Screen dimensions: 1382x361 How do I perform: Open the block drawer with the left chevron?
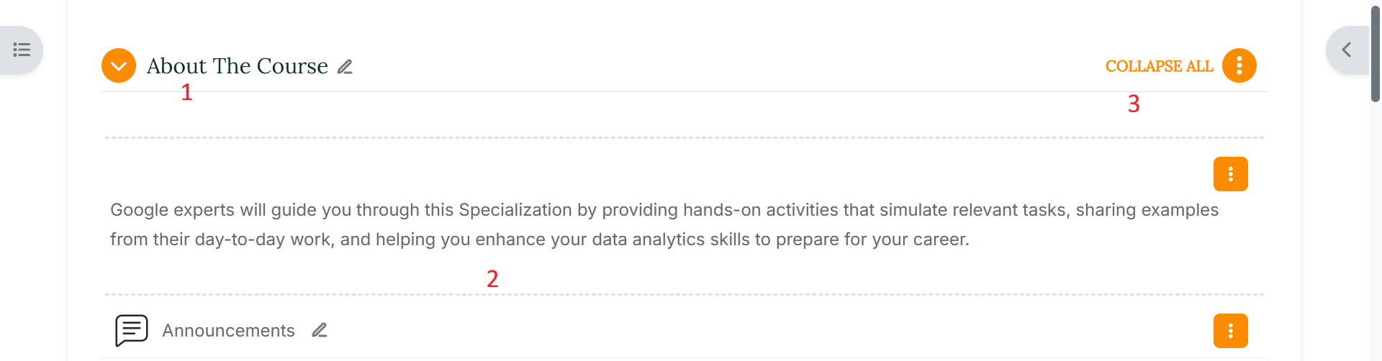click(x=1346, y=50)
